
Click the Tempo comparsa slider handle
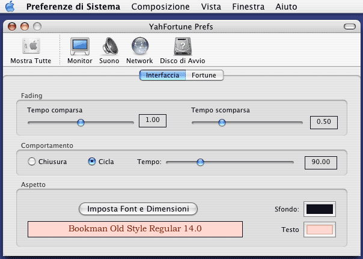[x=81, y=122]
